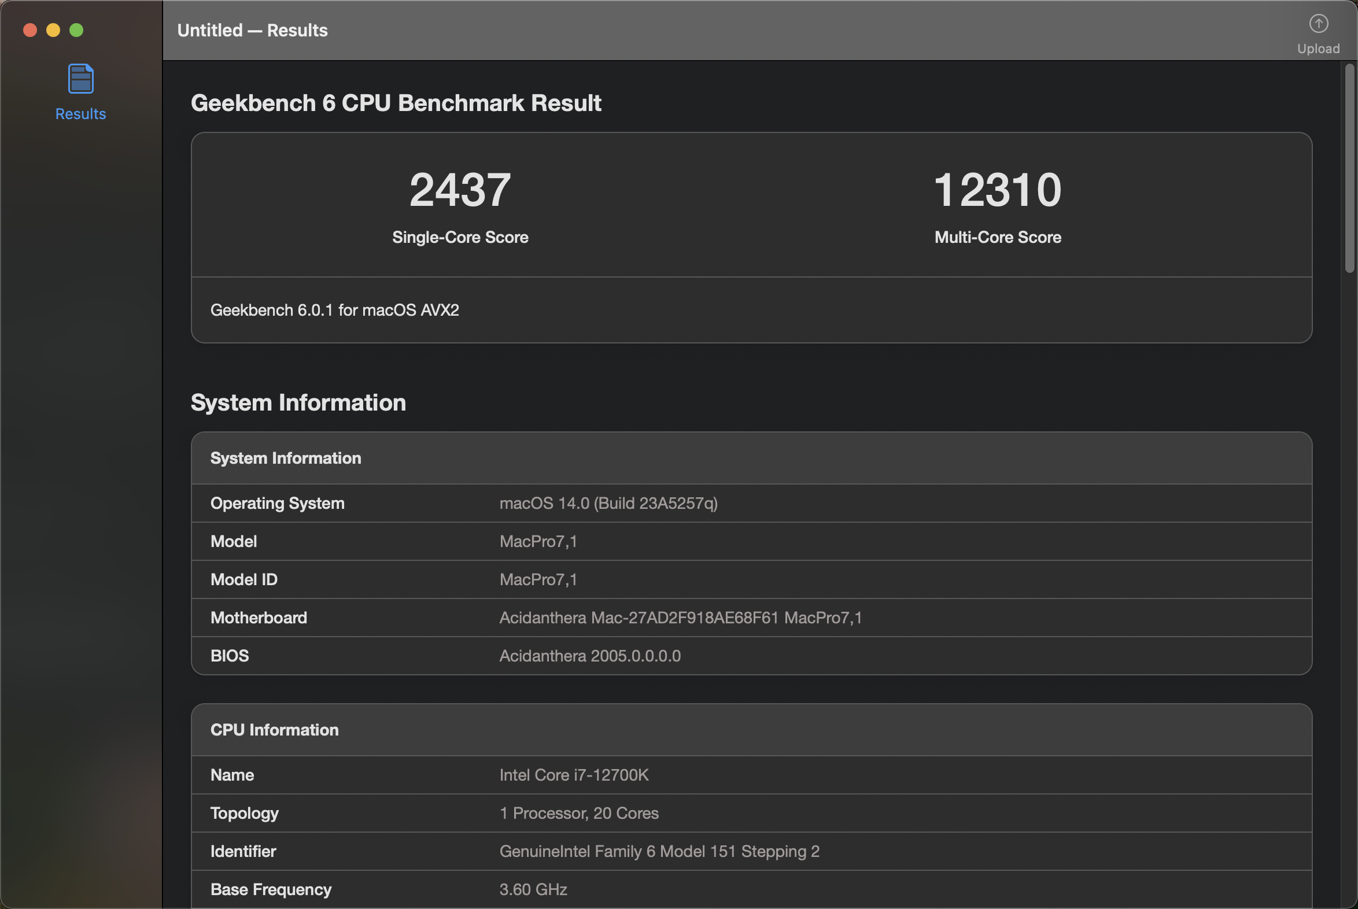
Task: Click the Motherboard Acidanthera value
Action: click(x=680, y=618)
